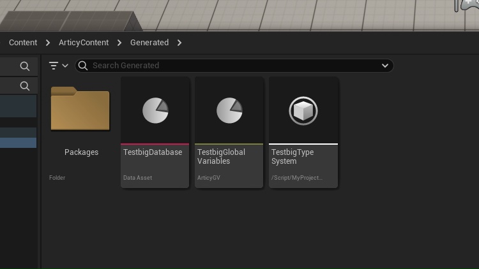Click the magnifier icon inside Search Generated

pyautogui.click(x=83, y=66)
